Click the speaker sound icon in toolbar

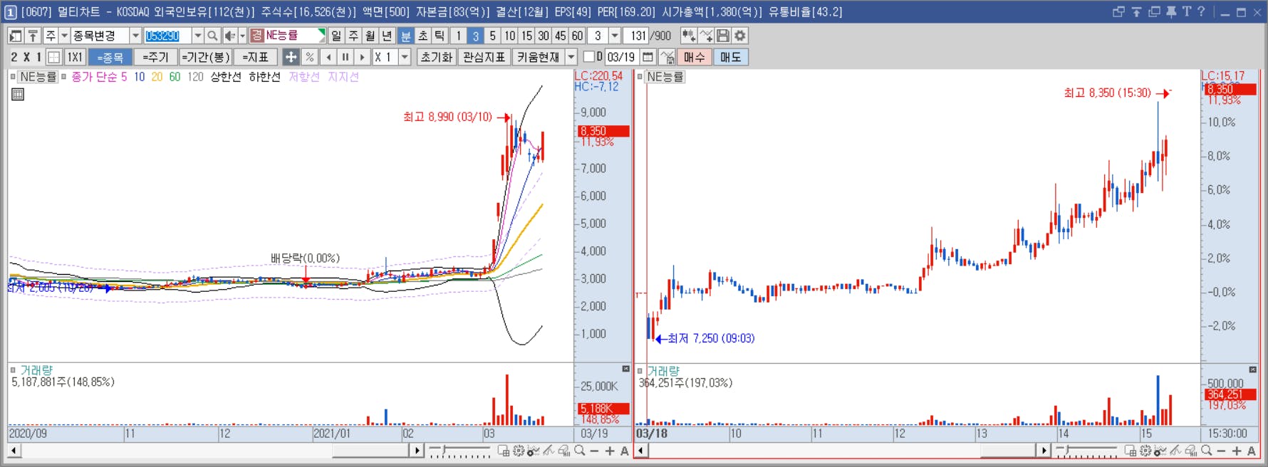[x=229, y=36]
